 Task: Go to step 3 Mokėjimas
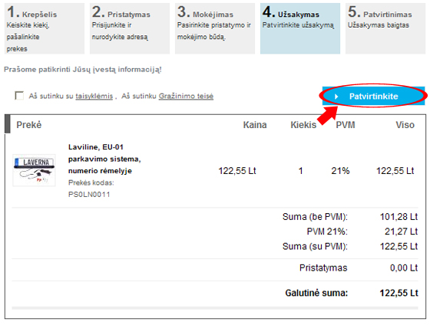(x=215, y=28)
